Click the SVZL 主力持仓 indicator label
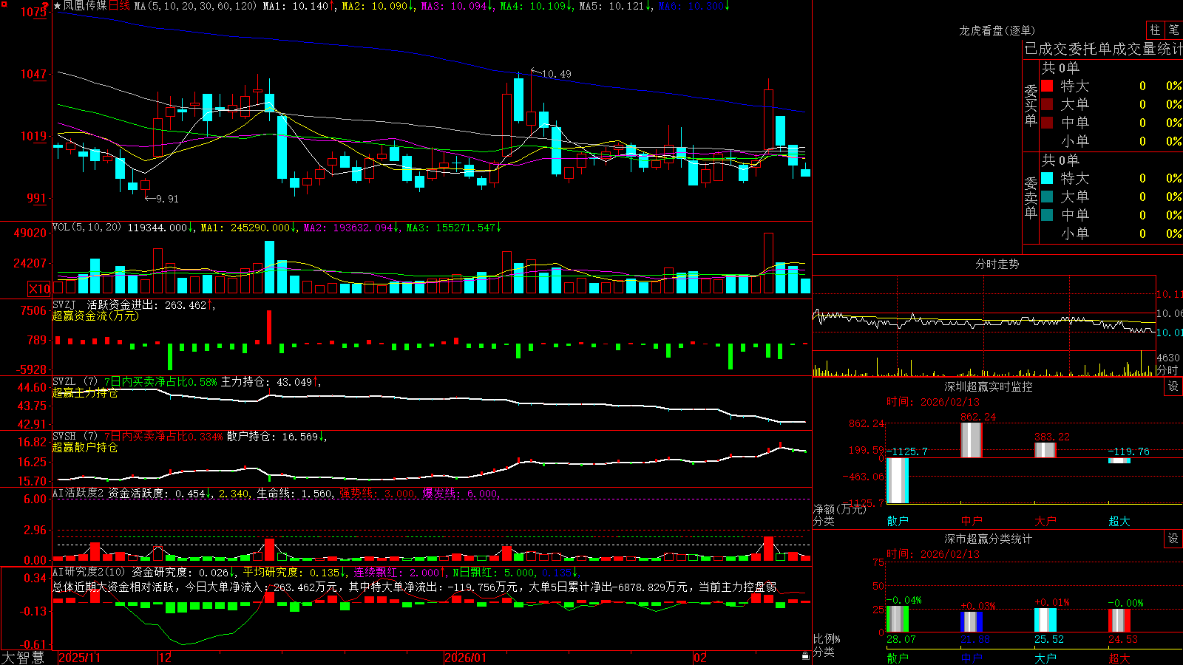 pos(75,381)
